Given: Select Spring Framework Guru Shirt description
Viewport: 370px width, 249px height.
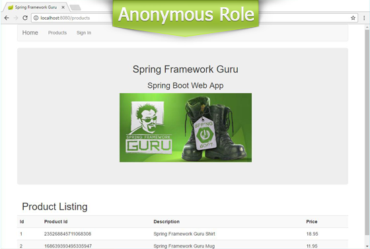Looking at the screenshot, I should click(184, 234).
